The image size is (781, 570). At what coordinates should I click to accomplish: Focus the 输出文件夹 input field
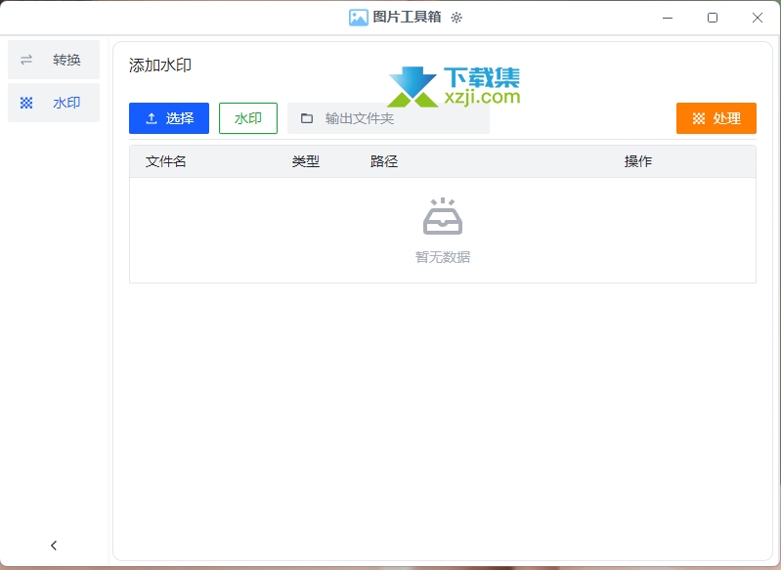click(401, 118)
